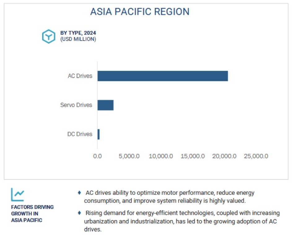The height and width of the screenshot is (235, 292).
Task: Click the diamond bullet before 'AC drives ability'
Action: 80,193
